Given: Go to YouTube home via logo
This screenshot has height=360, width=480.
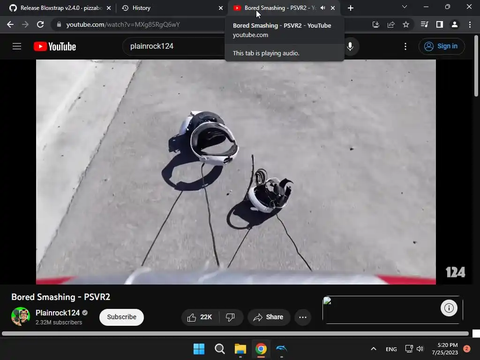Looking at the screenshot, I should pyautogui.click(x=55, y=46).
